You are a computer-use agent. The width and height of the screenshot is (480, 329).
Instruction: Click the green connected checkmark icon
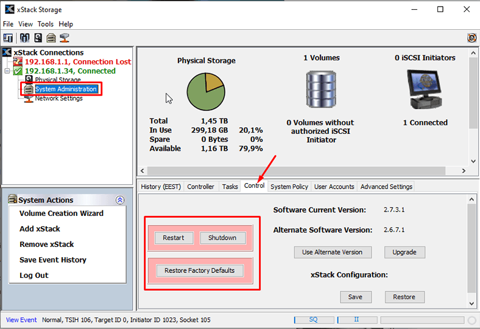pos(18,71)
